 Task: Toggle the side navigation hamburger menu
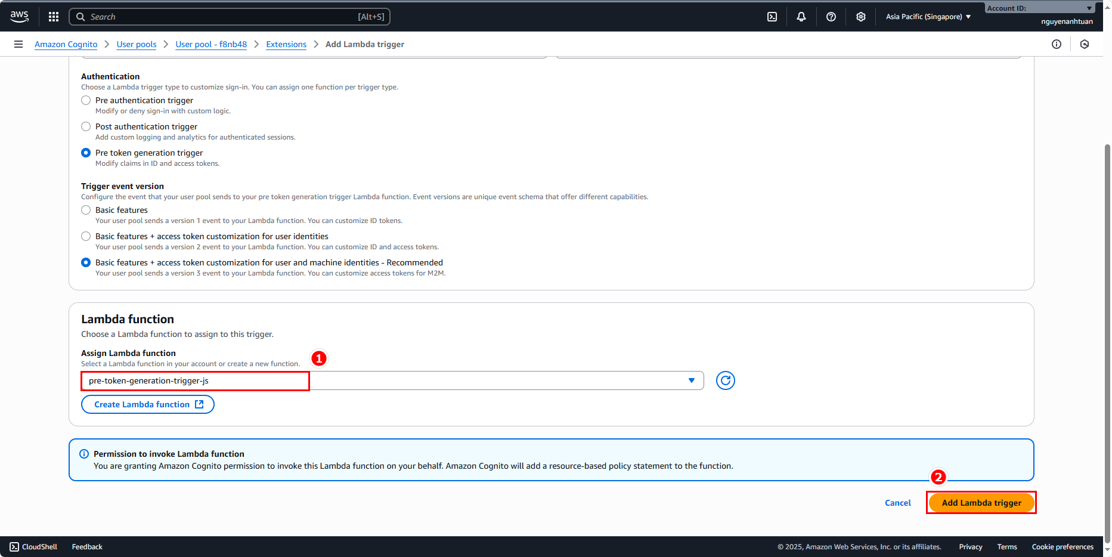tap(18, 44)
